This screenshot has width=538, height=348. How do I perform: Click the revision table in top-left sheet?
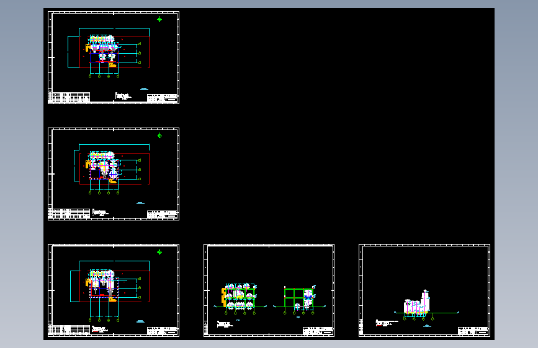[x=69, y=97]
